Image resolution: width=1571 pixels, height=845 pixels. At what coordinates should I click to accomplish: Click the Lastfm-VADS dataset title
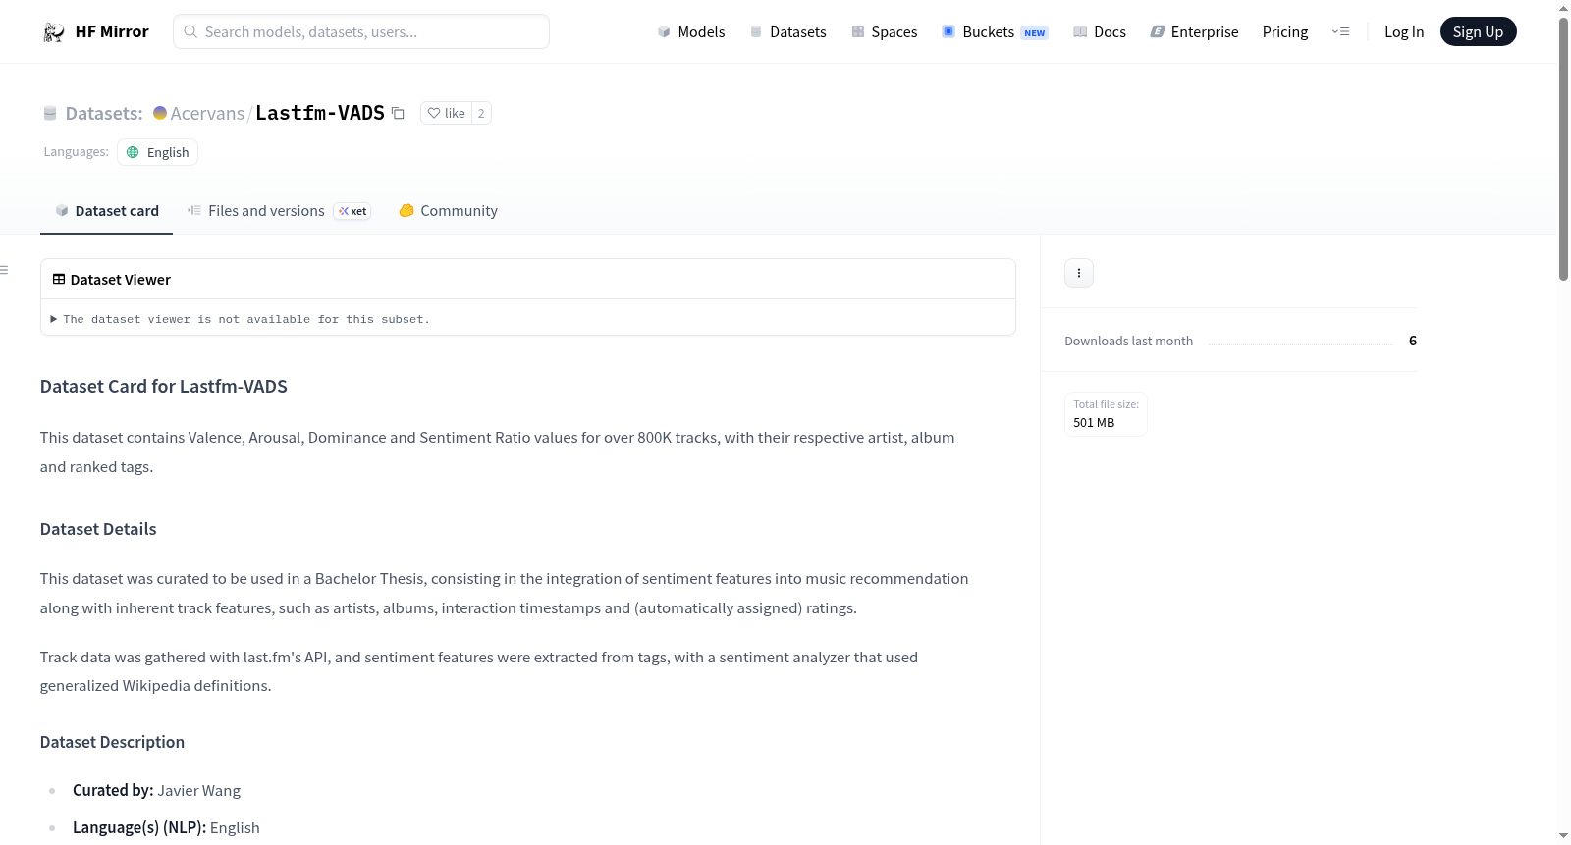[320, 113]
